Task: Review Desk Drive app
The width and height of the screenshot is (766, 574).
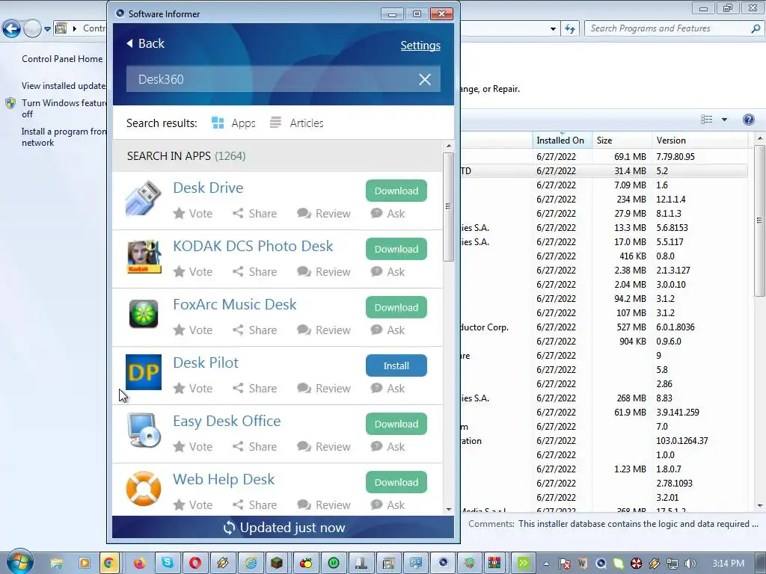Action: tap(324, 213)
